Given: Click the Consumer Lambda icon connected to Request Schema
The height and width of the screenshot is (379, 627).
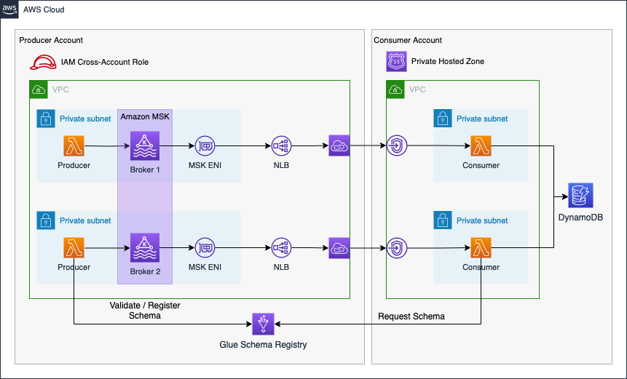Looking at the screenshot, I should pos(481,247).
